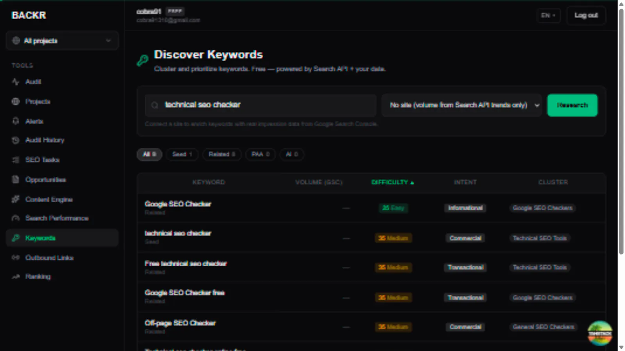Select the PAA filter tab
The image size is (625, 351).
pos(261,154)
